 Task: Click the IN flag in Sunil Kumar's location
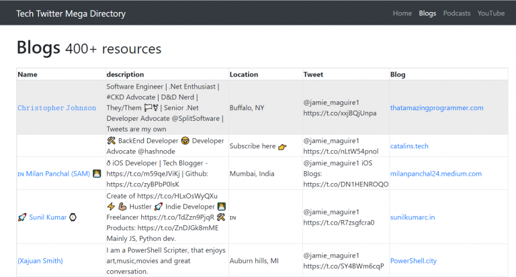[x=232, y=217]
